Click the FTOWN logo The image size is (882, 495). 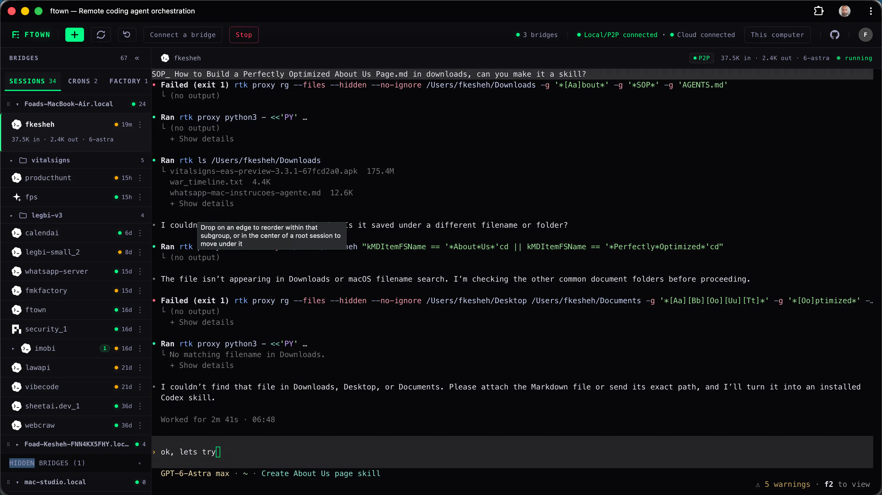[x=31, y=35]
